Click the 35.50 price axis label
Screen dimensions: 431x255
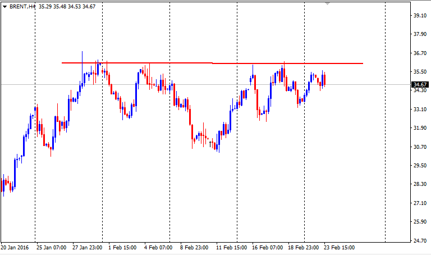click(x=420, y=72)
